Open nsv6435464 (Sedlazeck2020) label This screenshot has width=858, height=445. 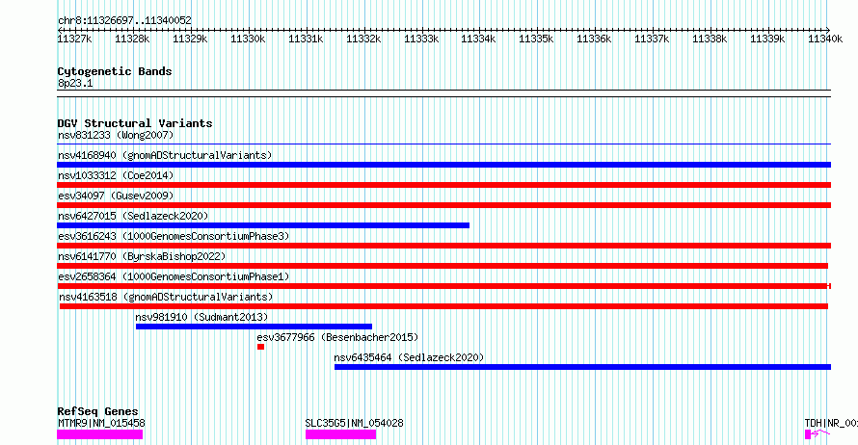pyautogui.click(x=410, y=357)
